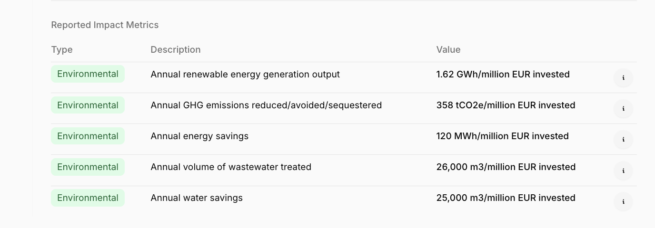Show info for Annual energy savings row
The width and height of the screenshot is (655, 228).
[623, 140]
